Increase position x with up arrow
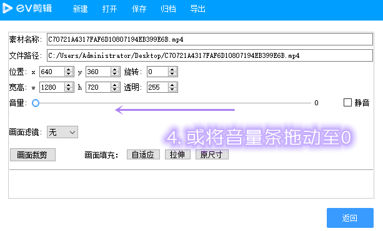The height and width of the screenshot is (231, 383). 69,69
